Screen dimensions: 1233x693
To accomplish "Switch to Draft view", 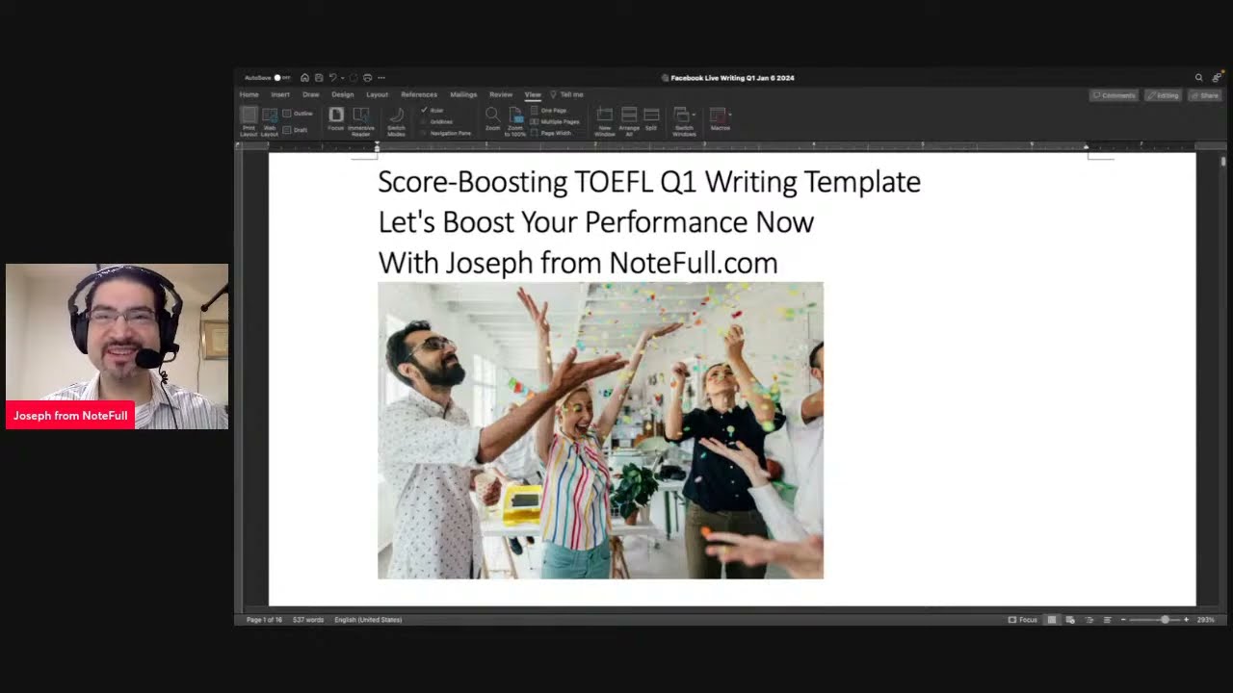I will click(296, 130).
